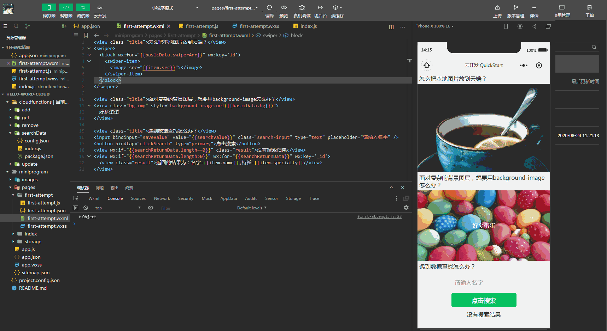Switch to the index.js editor tab
This screenshot has height=331, width=607.
point(305,26)
